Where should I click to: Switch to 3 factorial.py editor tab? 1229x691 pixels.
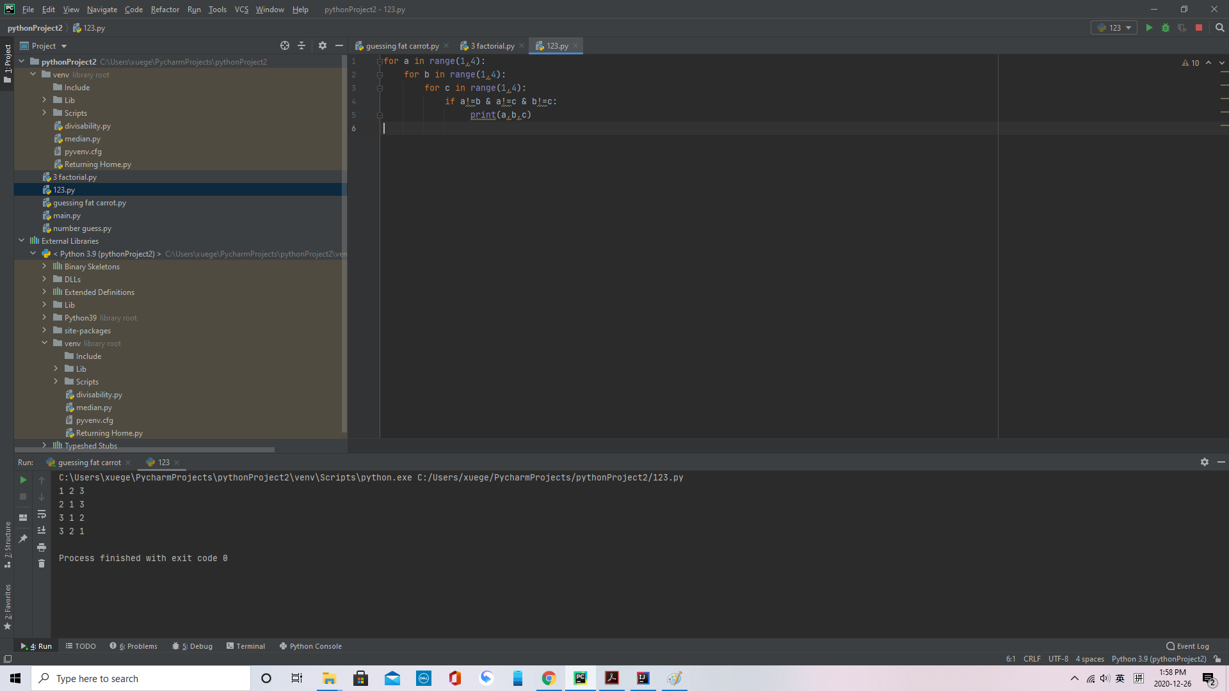pos(492,45)
